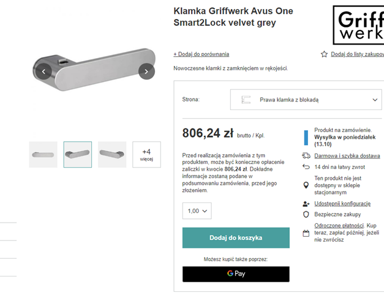Pay with the Google Pay button
The width and height of the screenshot is (384, 293).
236,274
